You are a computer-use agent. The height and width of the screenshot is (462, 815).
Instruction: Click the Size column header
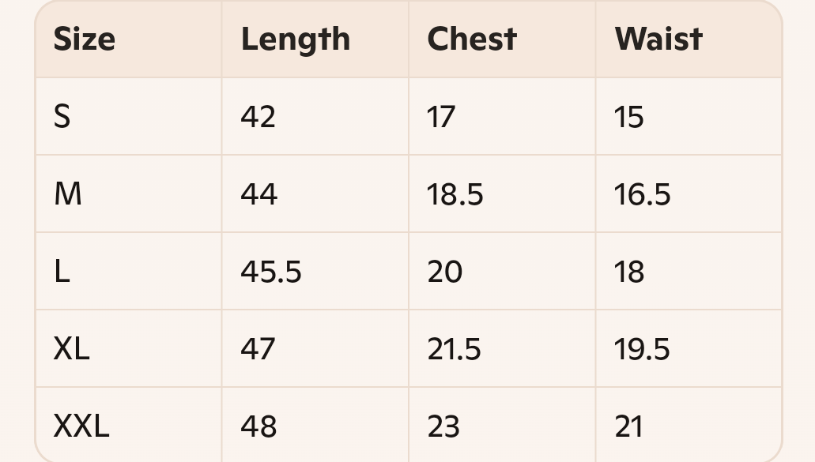85,39
